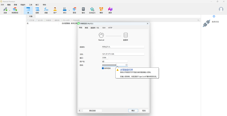Image resolution: width=227 pixels, height=116 pixels.
Task: Switch to 数据库 (Databases) tab in dialog
Action: tap(93, 28)
